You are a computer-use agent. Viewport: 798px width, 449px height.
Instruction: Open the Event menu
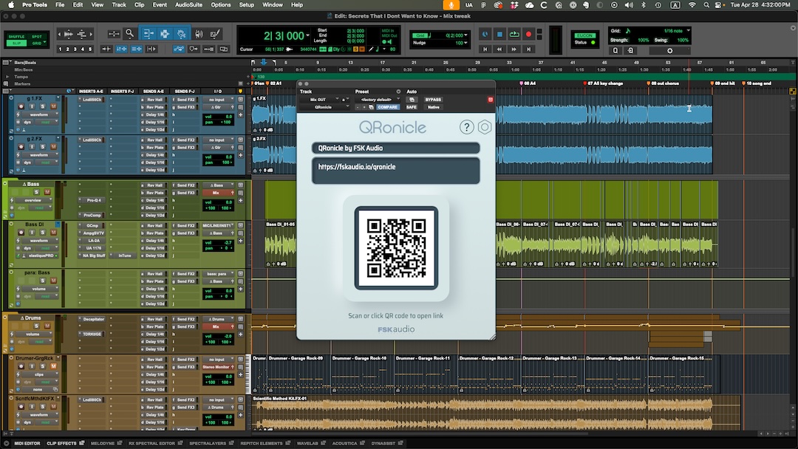[x=160, y=4]
